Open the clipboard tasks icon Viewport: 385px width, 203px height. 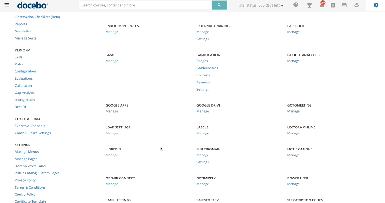(333, 5)
